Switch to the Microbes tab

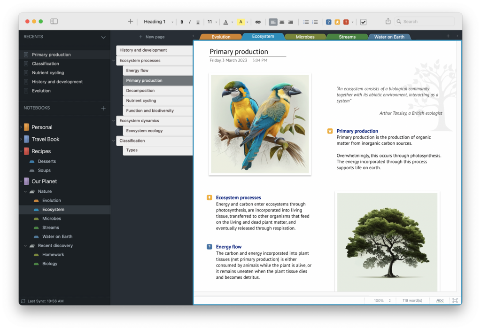coord(305,37)
